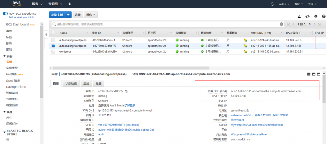Open the launch instance split-button arrow
327x144 pixels.
click(x=68, y=15)
